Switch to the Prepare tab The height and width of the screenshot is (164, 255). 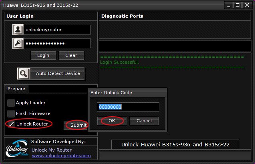coord(16,89)
